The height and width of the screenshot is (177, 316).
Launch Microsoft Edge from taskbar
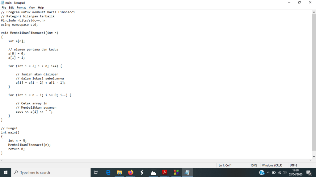[108, 172]
